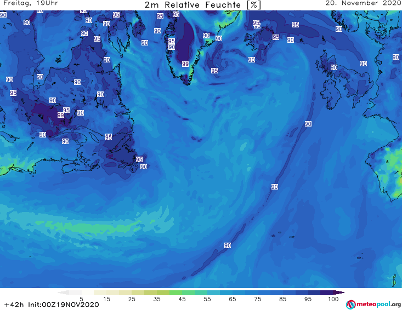Click the southernmost 90 label on the Atlantic front

coord(228,245)
